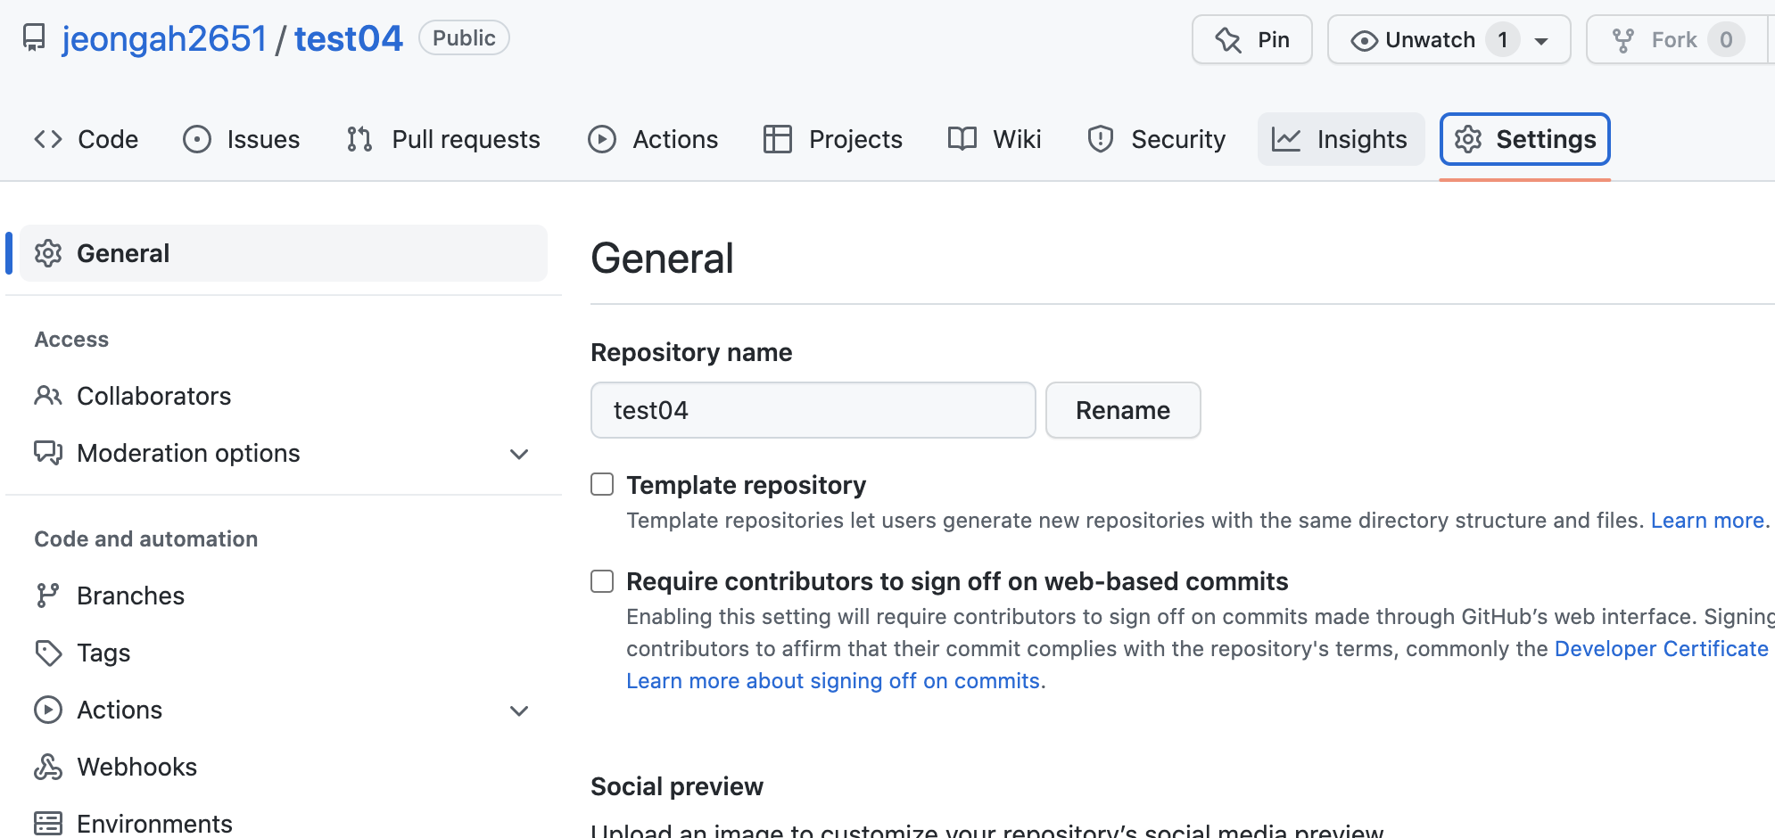
Task: Click the Fork icon
Action: (x=1623, y=40)
